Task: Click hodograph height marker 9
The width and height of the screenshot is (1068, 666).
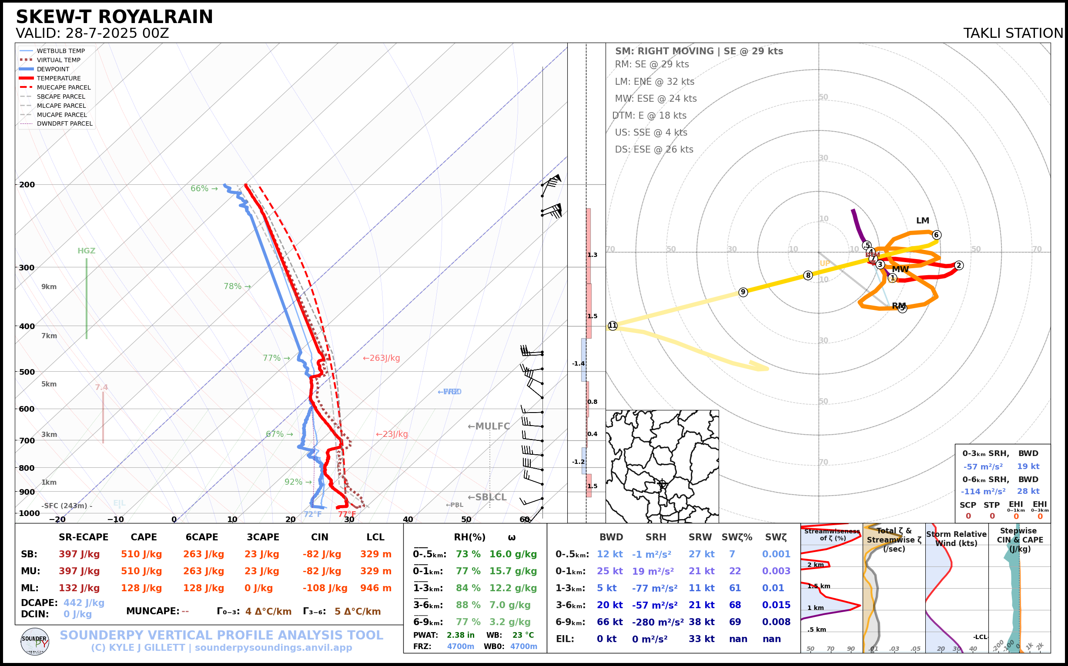Action: pyautogui.click(x=743, y=292)
